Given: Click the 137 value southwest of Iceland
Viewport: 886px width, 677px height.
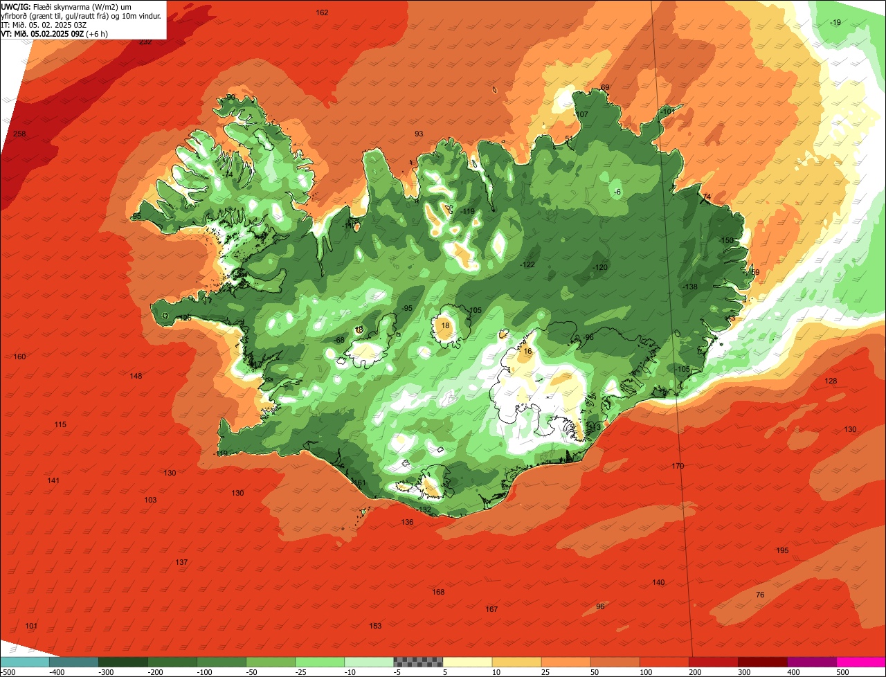Looking at the screenshot, I should click(181, 562).
